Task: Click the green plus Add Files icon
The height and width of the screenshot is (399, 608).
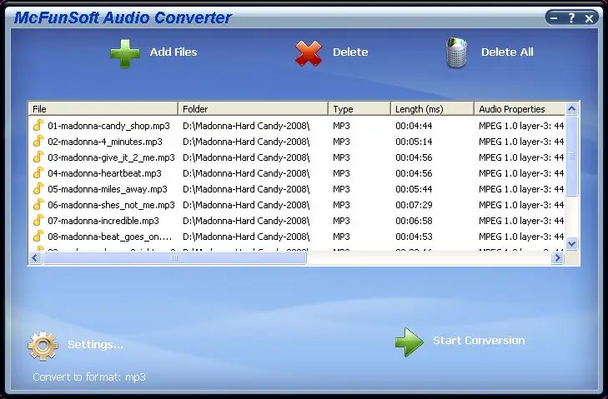Action: (125, 53)
